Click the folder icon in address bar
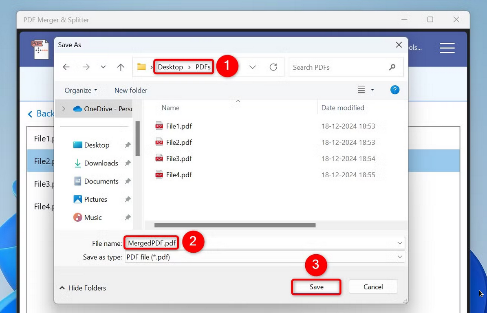The height and width of the screenshot is (313, 487). coord(142,67)
